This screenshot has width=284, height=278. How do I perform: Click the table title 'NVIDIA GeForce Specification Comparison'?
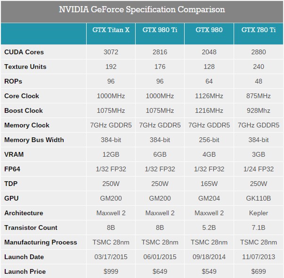click(x=142, y=9)
